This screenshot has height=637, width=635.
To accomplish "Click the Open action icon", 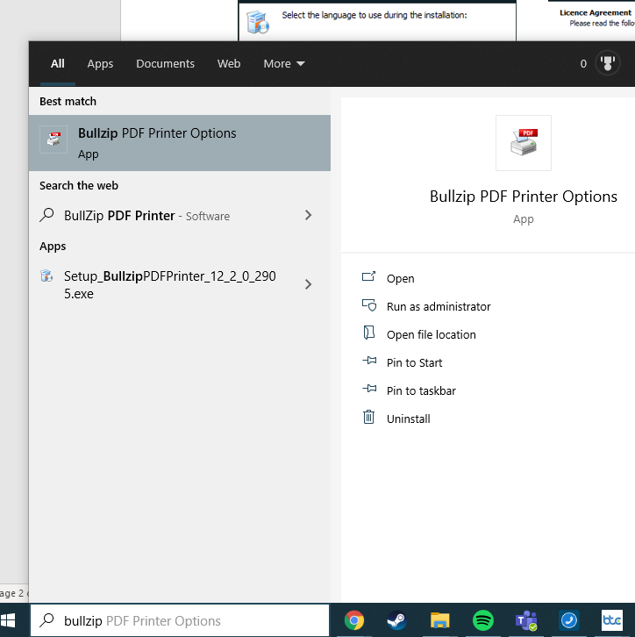I will (368, 276).
